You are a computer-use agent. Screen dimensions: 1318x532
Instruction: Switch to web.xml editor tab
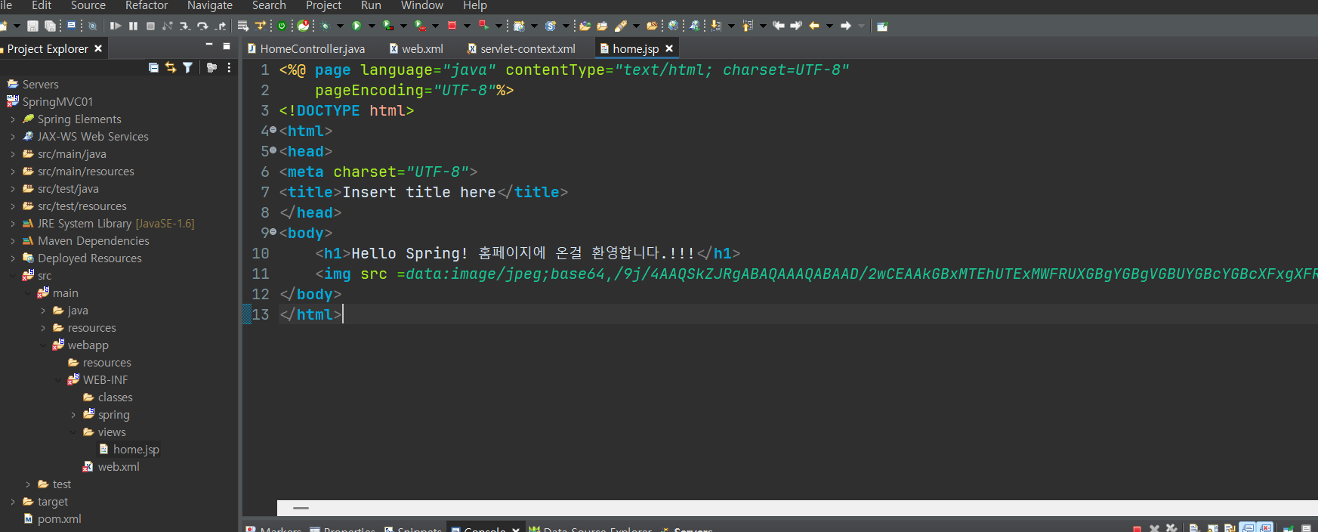pyautogui.click(x=416, y=48)
